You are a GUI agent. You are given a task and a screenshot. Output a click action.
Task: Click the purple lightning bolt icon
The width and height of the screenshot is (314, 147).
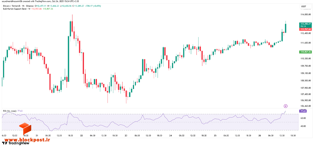(x=286, y=106)
